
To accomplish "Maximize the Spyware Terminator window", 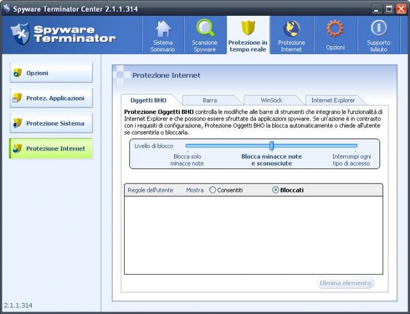I will (x=389, y=9).
